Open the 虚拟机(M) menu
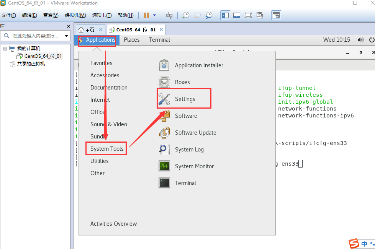This screenshot has height=249, width=375. [75, 15]
